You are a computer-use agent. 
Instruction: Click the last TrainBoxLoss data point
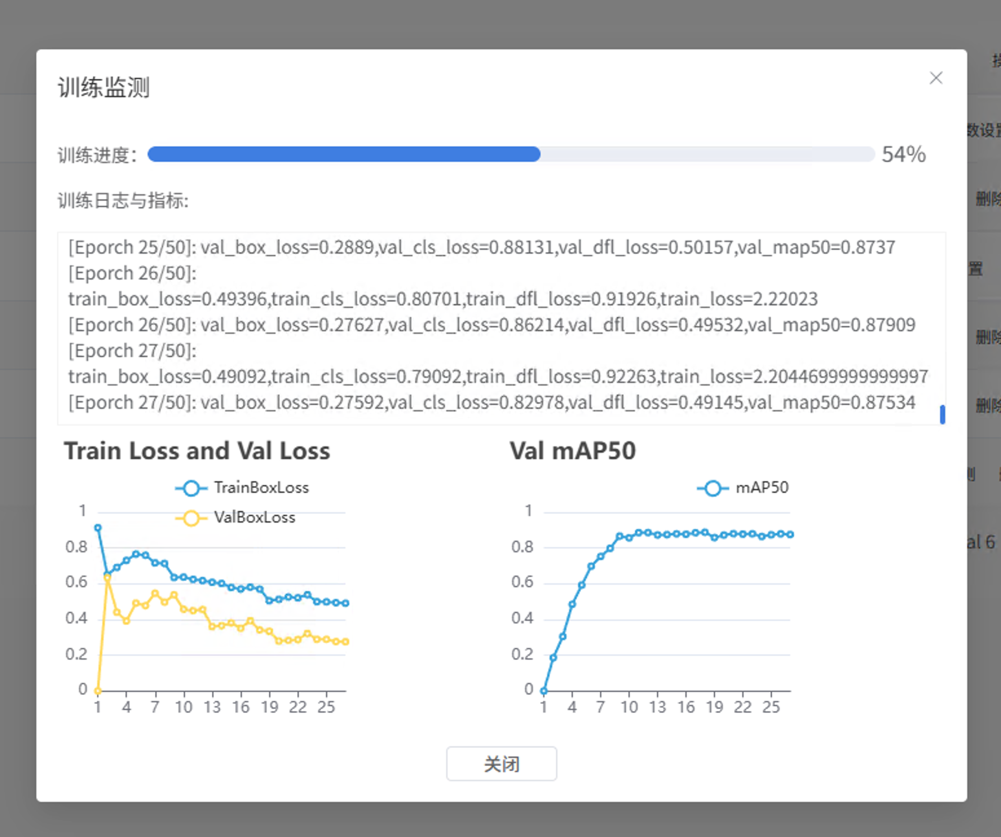(x=346, y=603)
